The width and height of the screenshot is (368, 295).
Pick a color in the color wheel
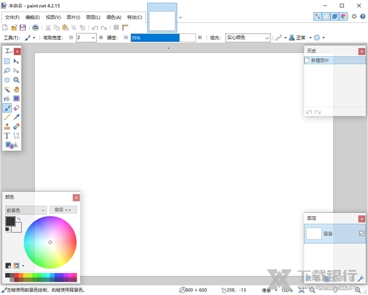point(50,242)
